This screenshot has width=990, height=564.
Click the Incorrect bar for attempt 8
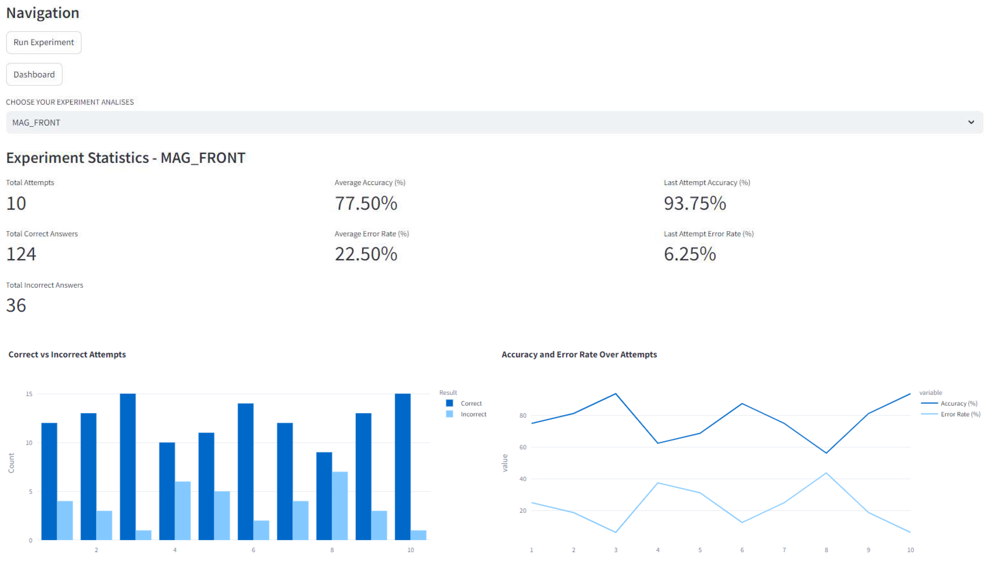point(339,505)
